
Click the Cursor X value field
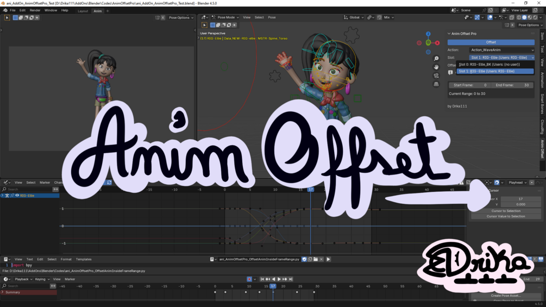(520, 199)
